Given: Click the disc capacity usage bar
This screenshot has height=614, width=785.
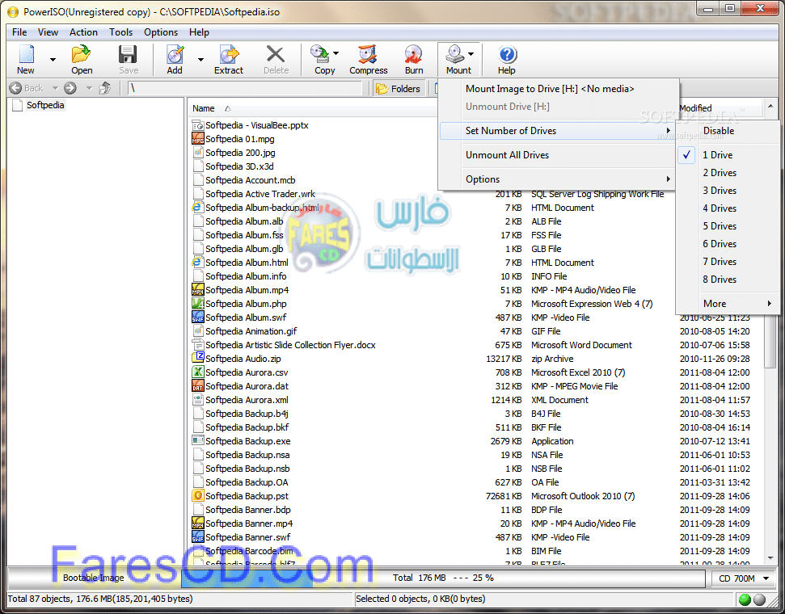Looking at the screenshot, I should pyautogui.click(x=442, y=578).
